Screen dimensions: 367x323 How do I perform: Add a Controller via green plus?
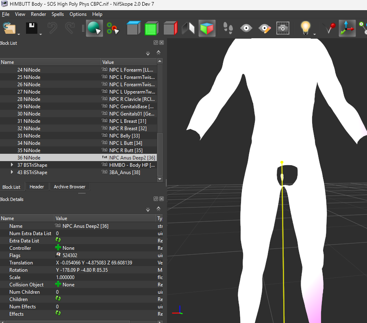click(58, 248)
